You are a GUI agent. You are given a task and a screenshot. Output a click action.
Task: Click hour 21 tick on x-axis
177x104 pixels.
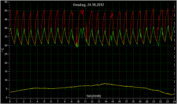(x=154, y=101)
